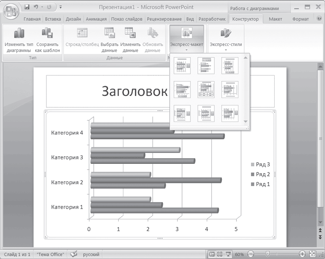
Task: Click the Save icon in quick access toolbar
Action: tap(27, 7)
